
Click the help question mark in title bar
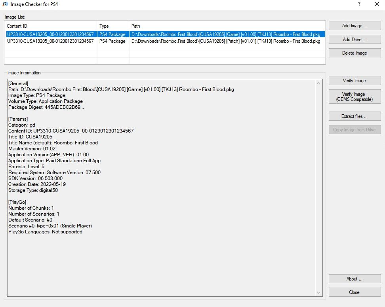coord(359,4)
